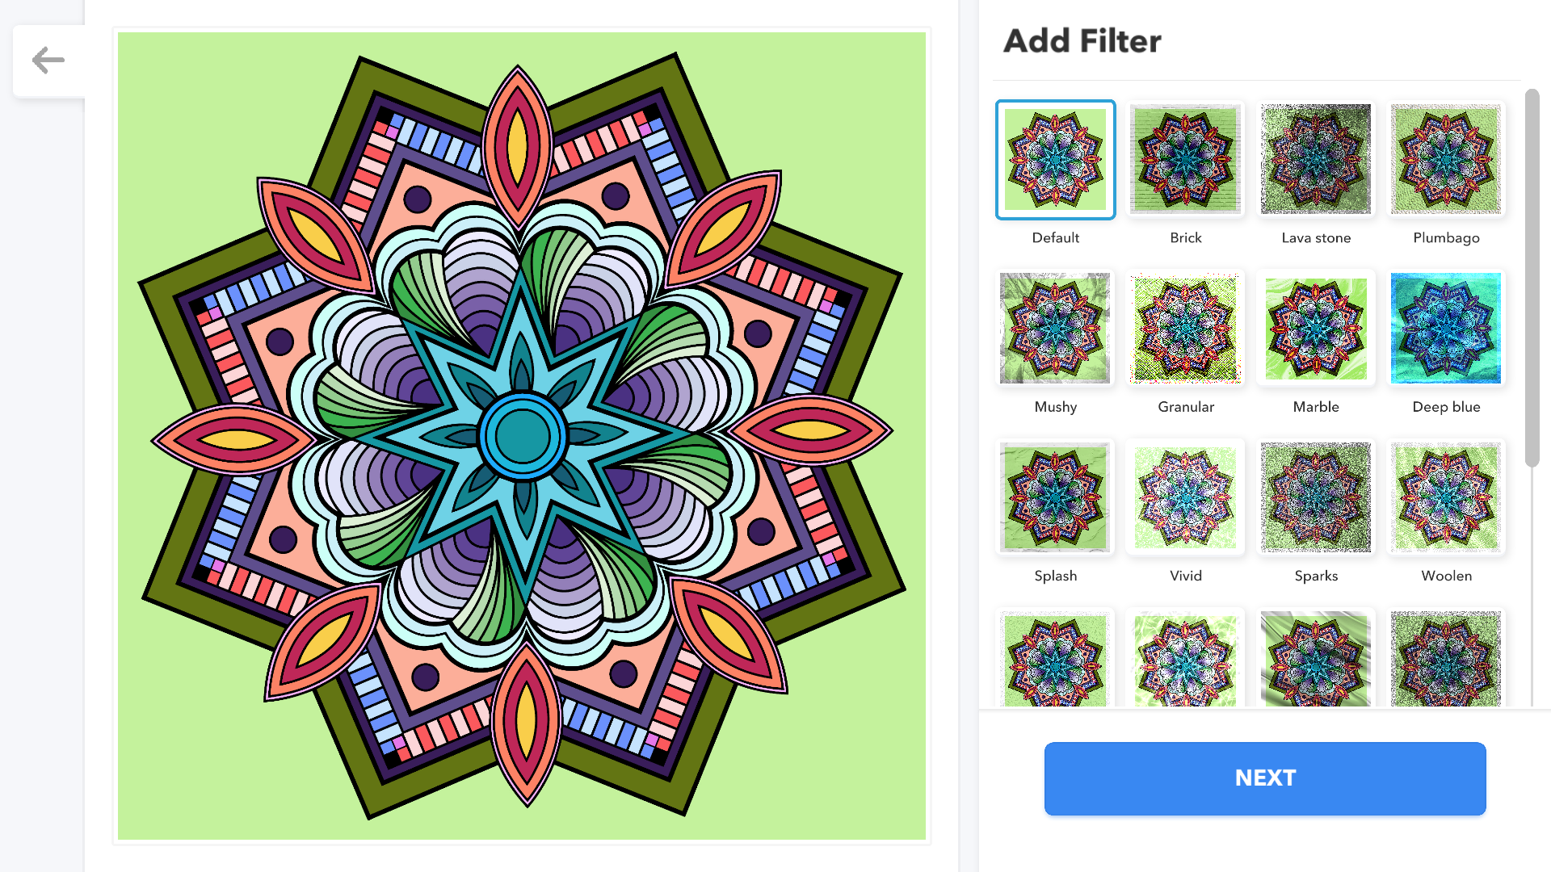Image resolution: width=1551 pixels, height=872 pixels.
Task: Click the filter list scrollbar
Action: (1532, 277)
